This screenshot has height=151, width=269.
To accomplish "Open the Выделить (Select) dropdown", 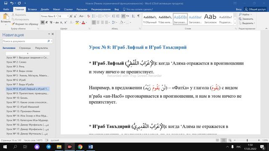I will click(247, 23).
